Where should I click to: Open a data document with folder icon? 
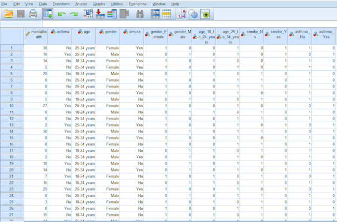pos(8,14)
